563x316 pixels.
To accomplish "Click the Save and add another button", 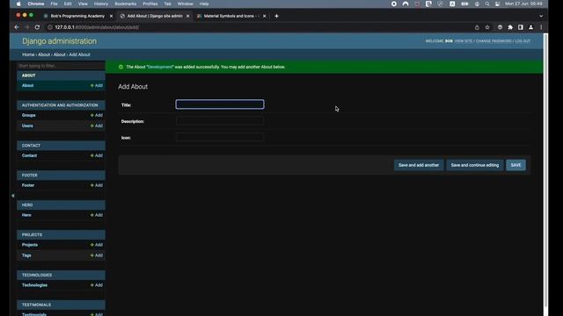I will pos(419,165).
